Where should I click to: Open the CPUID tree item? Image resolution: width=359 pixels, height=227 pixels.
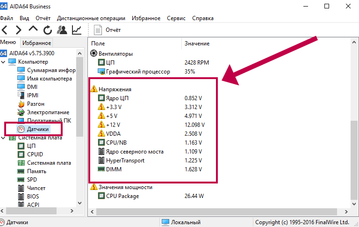tap(30, 154)
